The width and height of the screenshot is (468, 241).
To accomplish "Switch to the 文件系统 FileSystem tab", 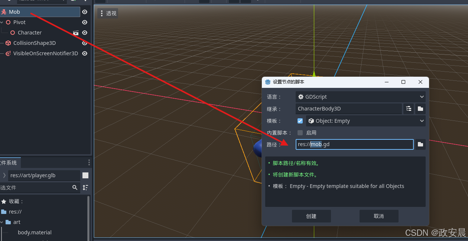I will coord(9,162).
